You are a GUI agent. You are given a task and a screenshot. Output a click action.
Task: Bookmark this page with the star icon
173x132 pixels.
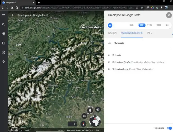142,8
